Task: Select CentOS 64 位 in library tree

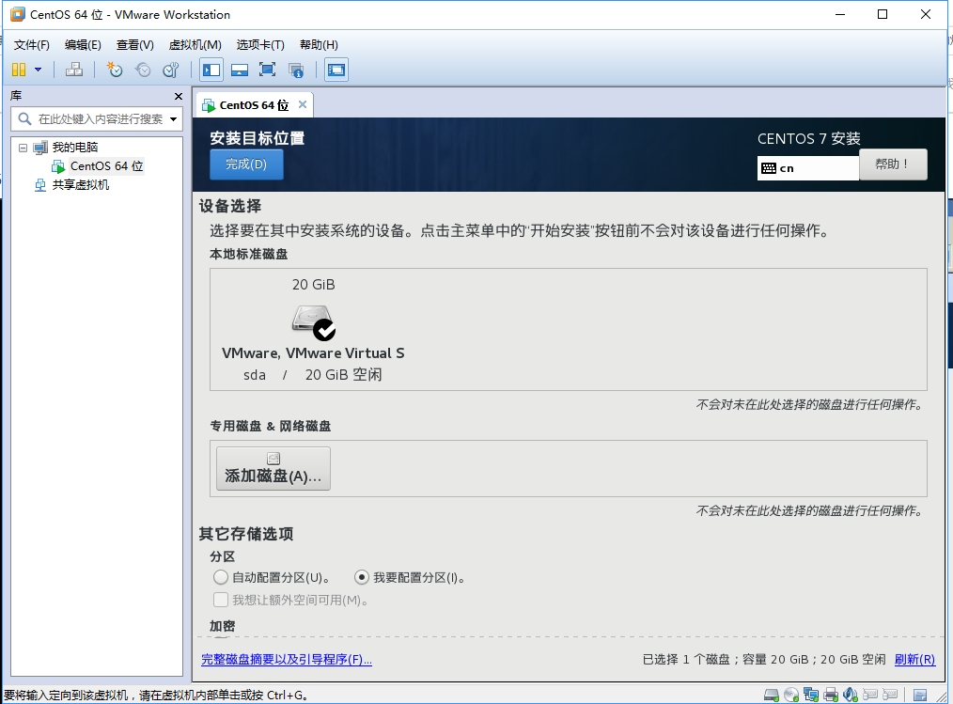Action: click(106, 166)
